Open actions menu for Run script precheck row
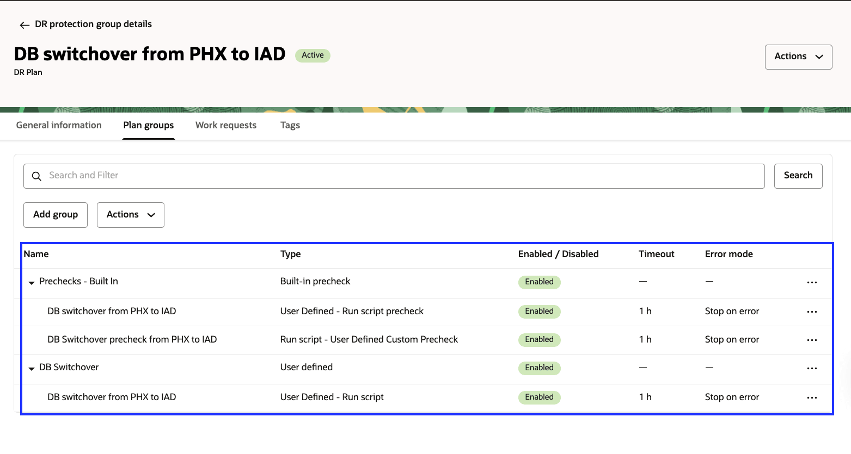 812,312
